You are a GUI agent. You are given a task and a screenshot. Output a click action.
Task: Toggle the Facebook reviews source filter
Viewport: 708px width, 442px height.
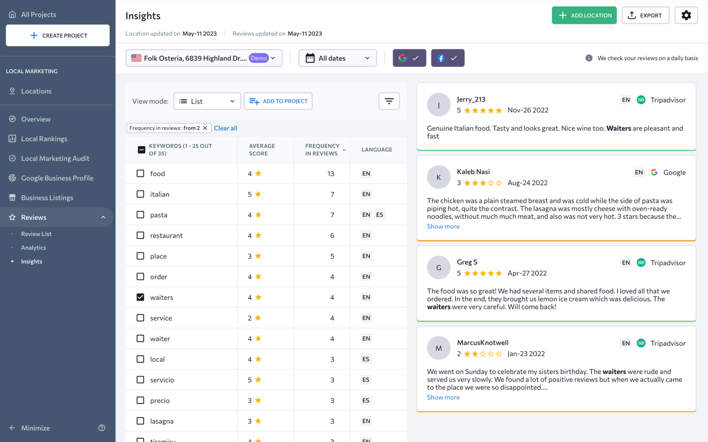pos(448,58)
